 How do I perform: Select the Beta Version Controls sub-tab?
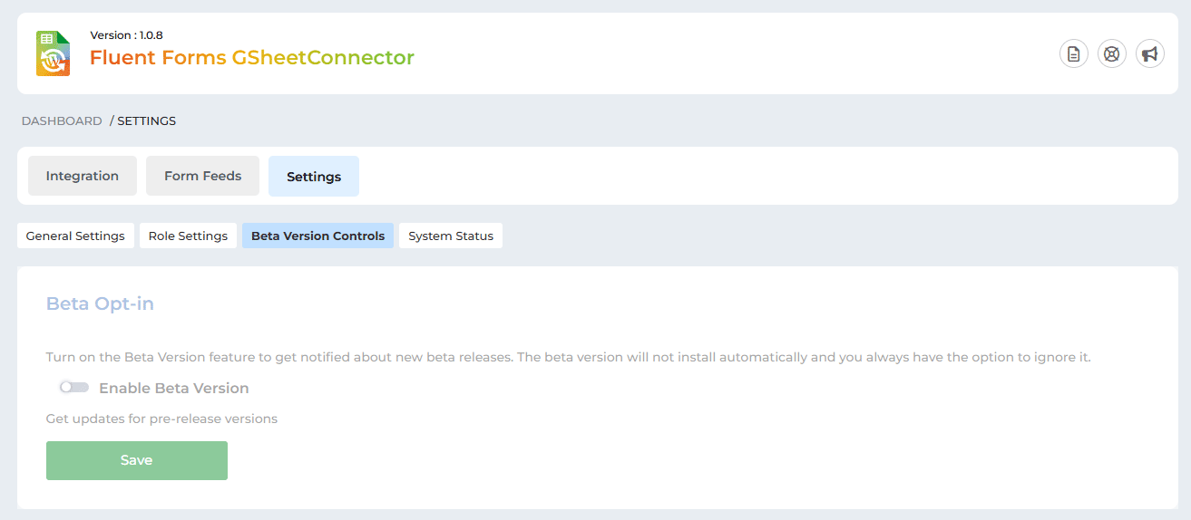tap(317, 236)
